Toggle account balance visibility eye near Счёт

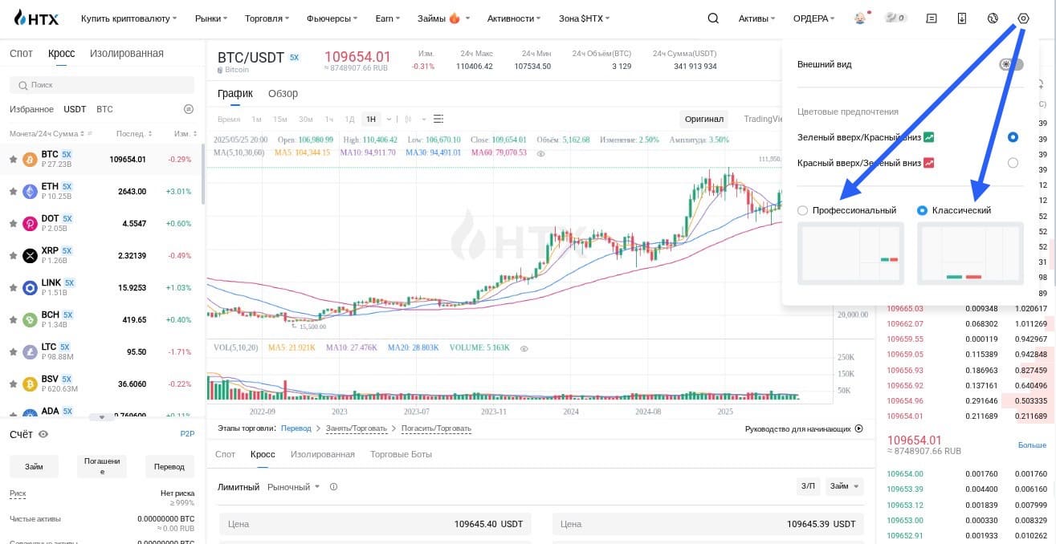(x=43, y=434)
